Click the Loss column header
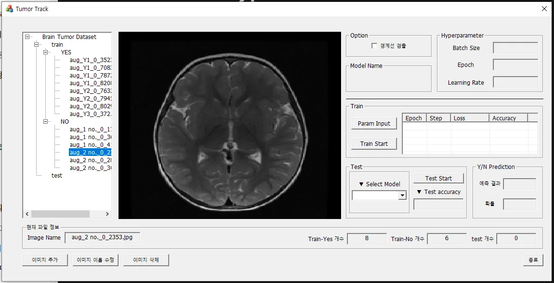 tap(470, 118)
